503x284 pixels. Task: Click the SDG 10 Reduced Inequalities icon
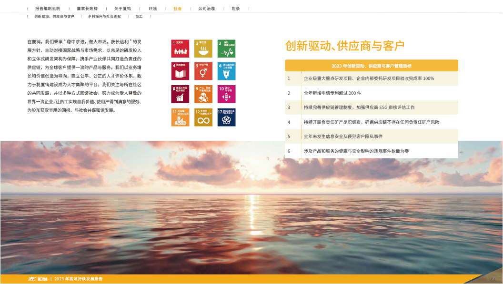pyautogui.click(x=226, y=94)
